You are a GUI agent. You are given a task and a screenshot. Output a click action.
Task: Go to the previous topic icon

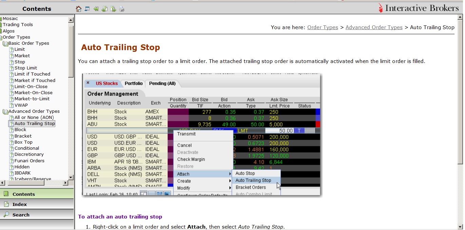point(104,9)
